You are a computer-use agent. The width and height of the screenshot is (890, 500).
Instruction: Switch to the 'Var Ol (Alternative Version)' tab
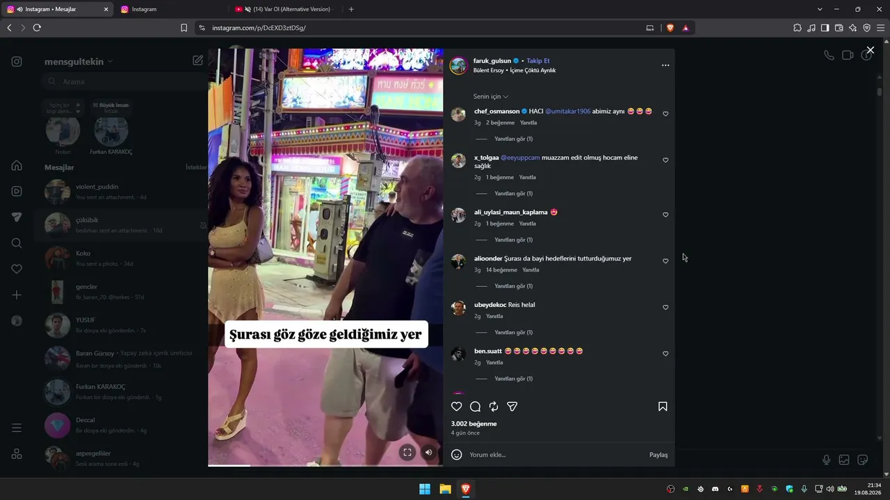point(285,9)
